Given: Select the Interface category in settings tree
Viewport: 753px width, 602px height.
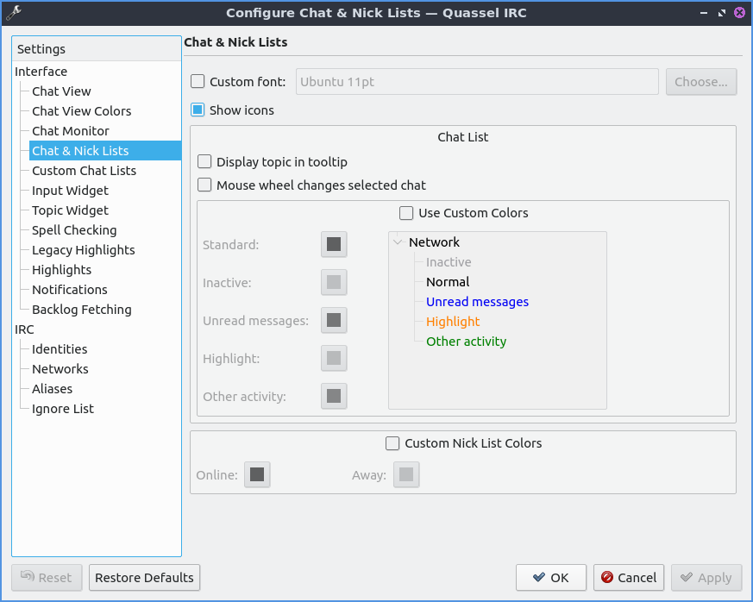Looking at the screenshot, I should (x=41, y=72).
